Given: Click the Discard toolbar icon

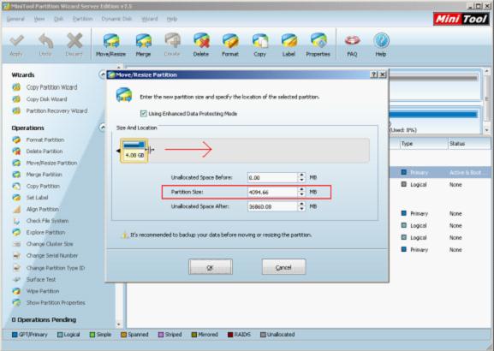Looking at the screenshot, I should coord(74,45).
